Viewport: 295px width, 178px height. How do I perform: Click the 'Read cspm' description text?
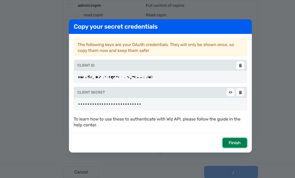coord(156,15)
